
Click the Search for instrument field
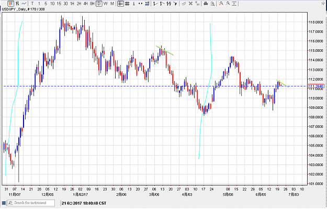click(31, 203)
